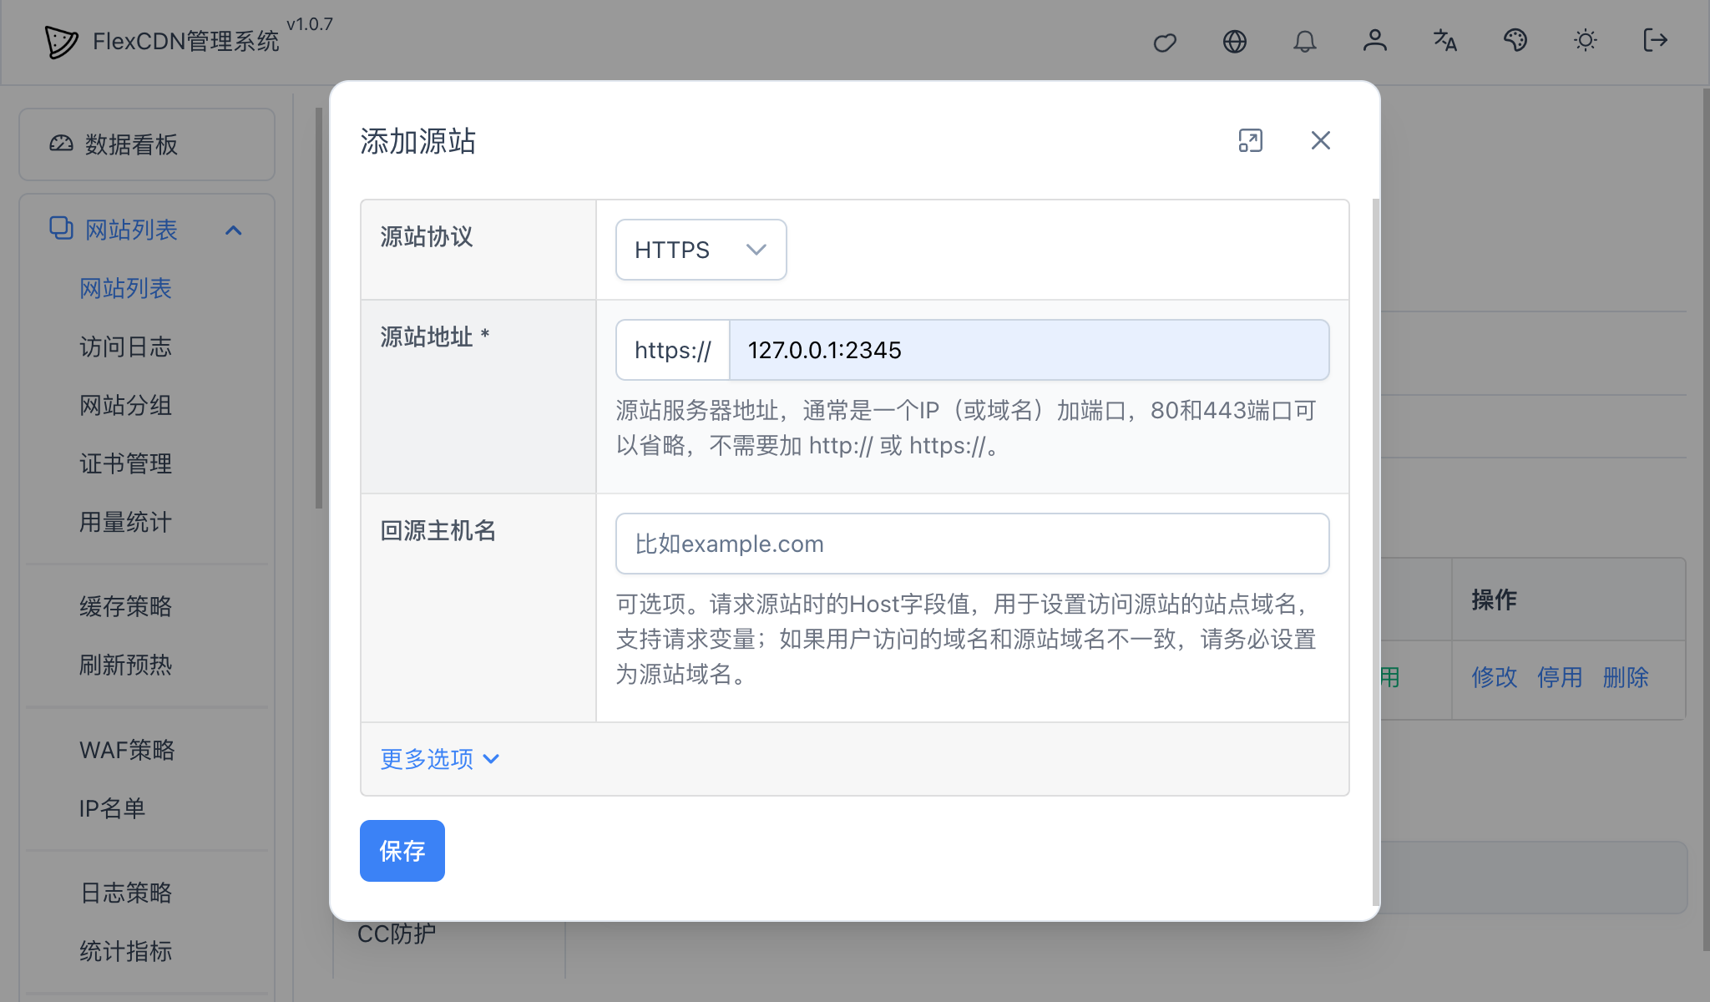Click the logout icon
1710x1002 pixels.
click(1655, 41)
